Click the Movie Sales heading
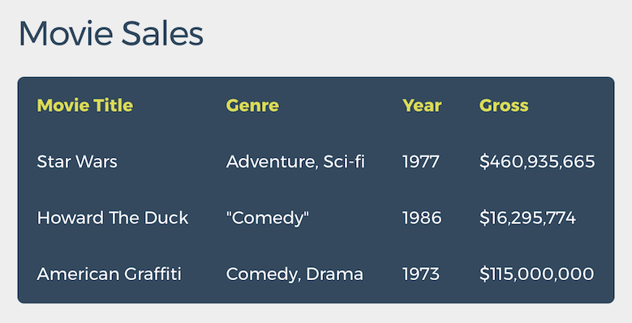The image size is (632, 323). point(111,33)
